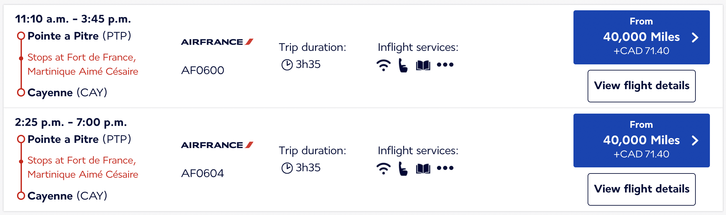Click seat icon for flight AF0600
Image resolution: width=726 pixels, height=215 pixels.
tap(403, 65)
